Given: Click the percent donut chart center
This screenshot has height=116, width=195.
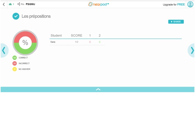Looking at the screenshot, I should click(25, 43).
